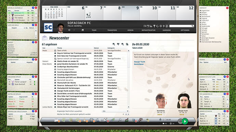Open the TRANSFERS menu
The width and height of the screenshot is (236, 132).
click(112, 30)
